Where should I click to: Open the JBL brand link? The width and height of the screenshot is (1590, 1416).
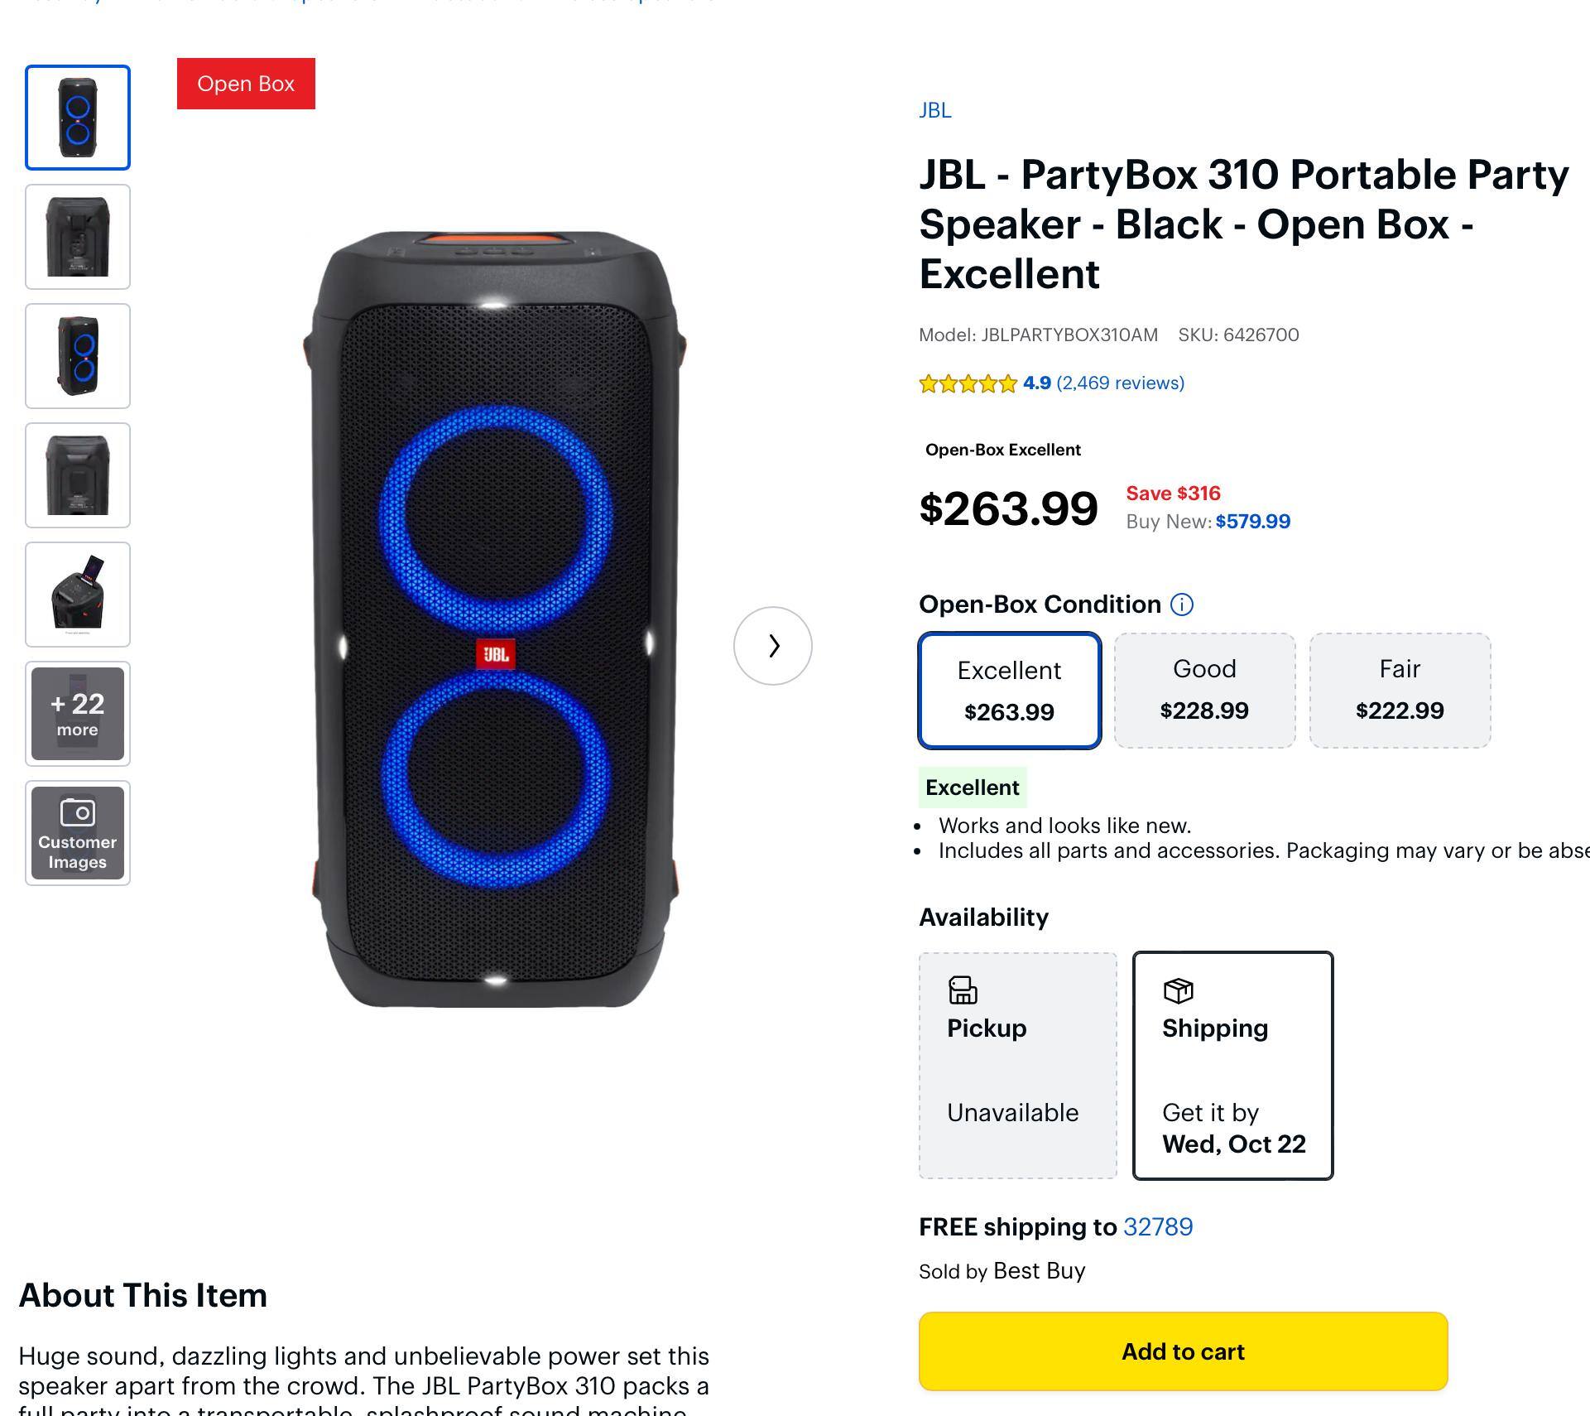[x=935, y=110]
